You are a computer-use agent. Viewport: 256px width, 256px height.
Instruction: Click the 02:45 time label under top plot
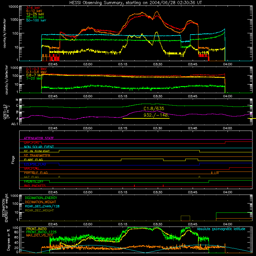click(53, 64)
